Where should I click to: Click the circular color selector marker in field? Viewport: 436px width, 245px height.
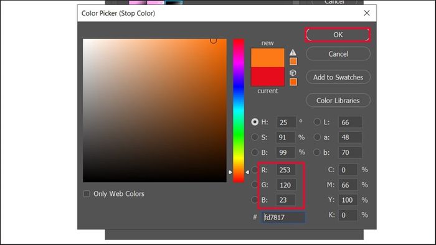click(x=213, y=40)
